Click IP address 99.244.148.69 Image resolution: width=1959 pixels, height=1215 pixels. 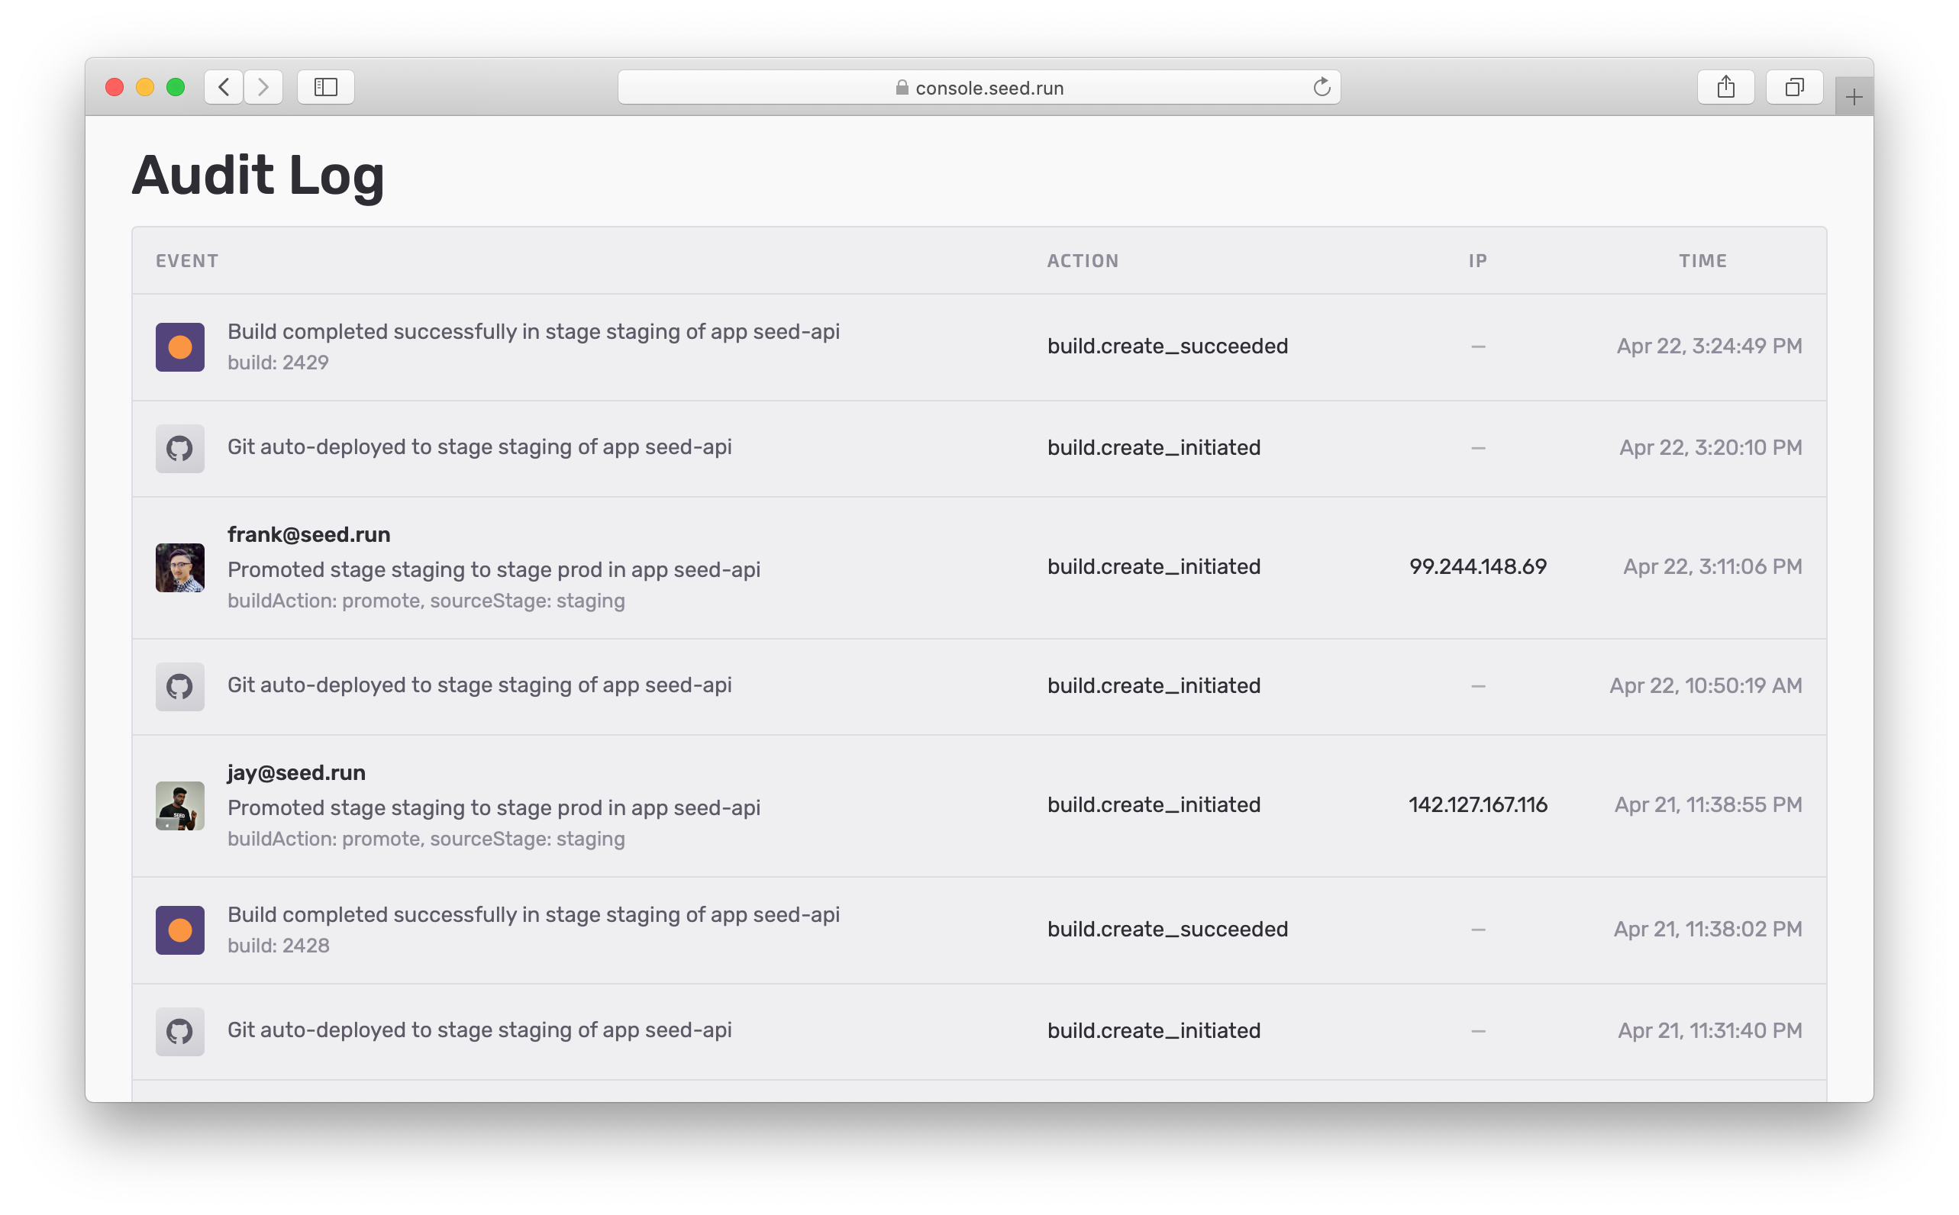coord(1477,566)
